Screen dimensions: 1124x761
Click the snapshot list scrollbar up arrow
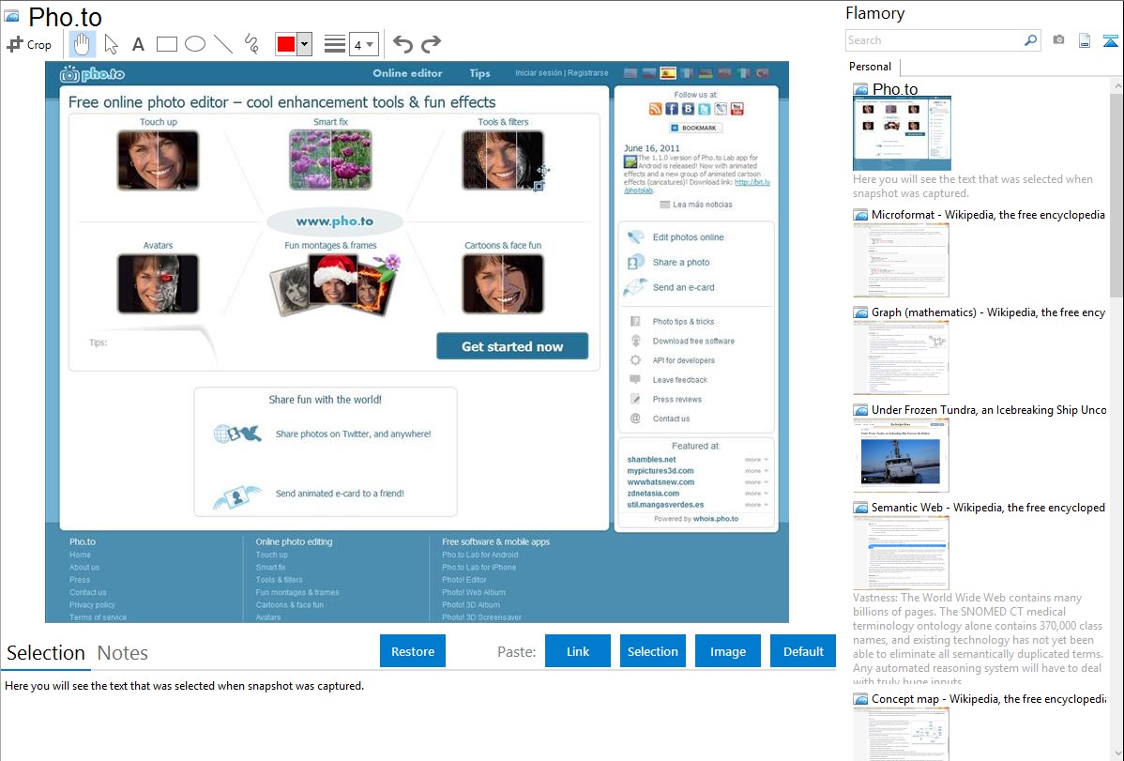point(1116,86)
